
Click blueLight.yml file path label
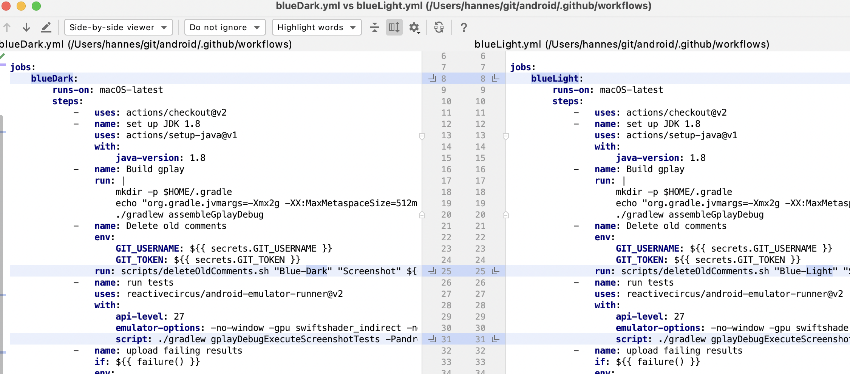pyautogui.click(x=622, y=44)
